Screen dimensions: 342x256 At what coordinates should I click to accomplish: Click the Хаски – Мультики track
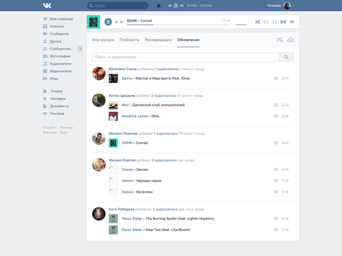point(137,192)
